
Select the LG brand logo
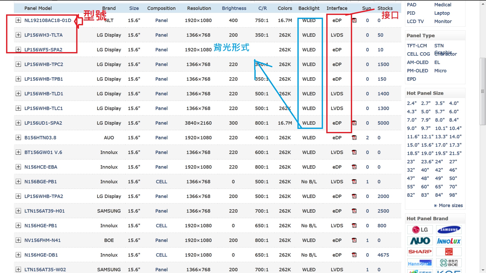pyautogui.click(x=420, y=230)
